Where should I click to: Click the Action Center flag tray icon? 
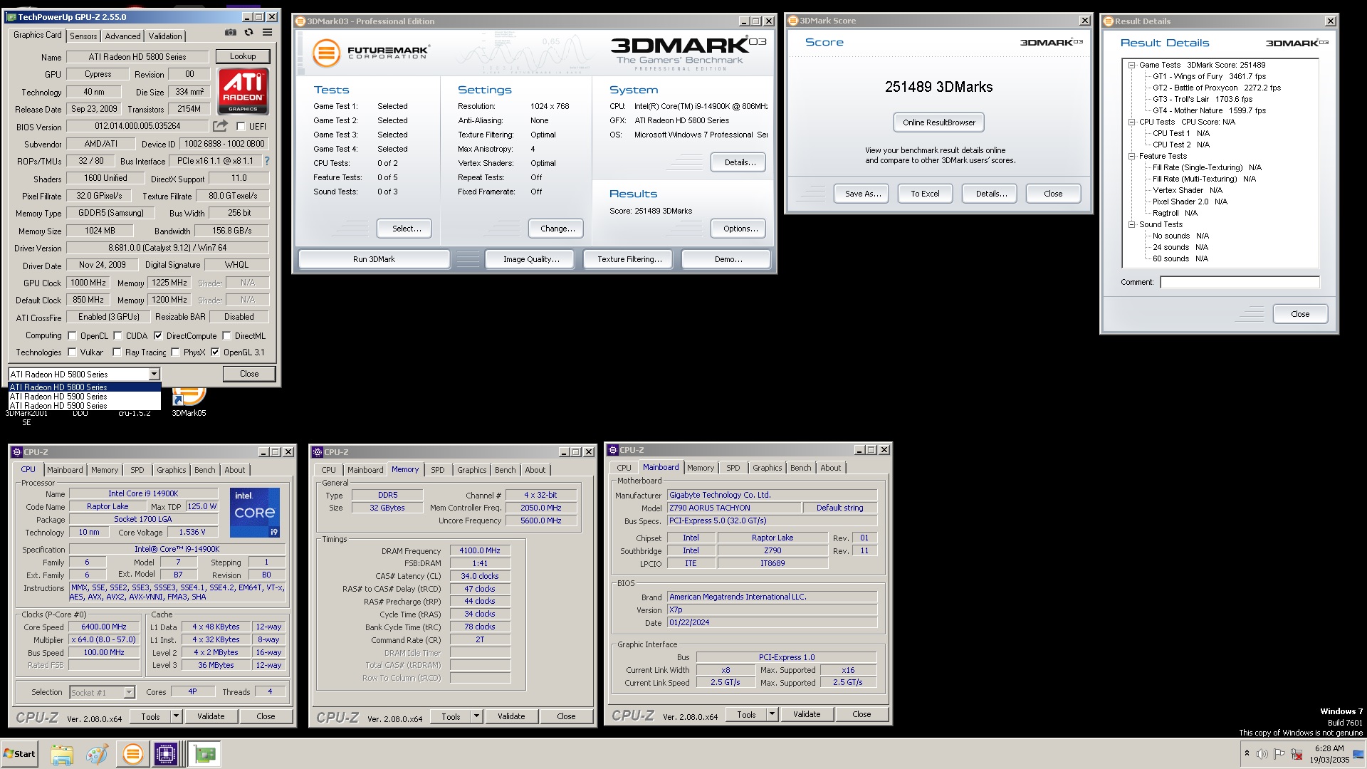(1279, 754)
